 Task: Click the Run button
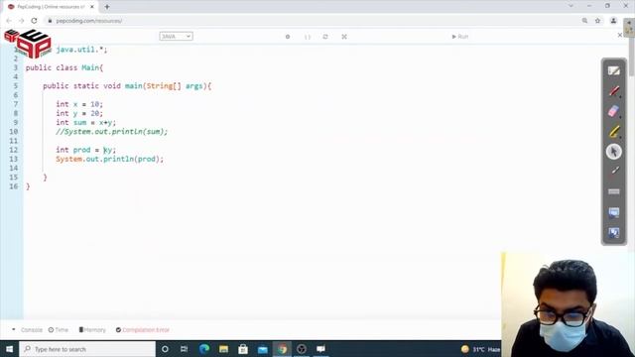coord(459,37)
